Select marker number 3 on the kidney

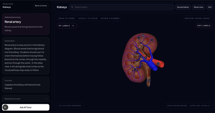(139, 49)
